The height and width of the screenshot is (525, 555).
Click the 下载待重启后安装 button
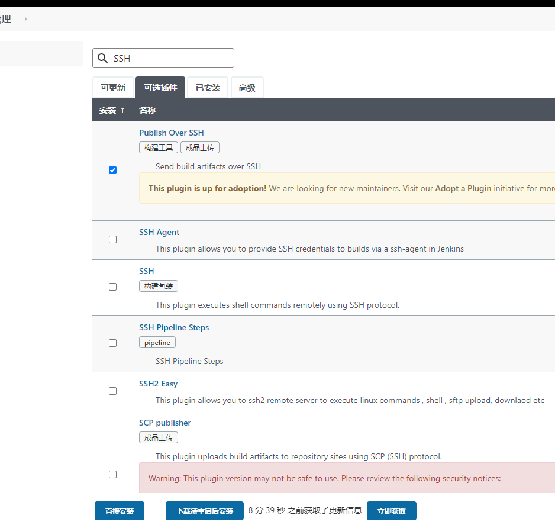[205, 511]
